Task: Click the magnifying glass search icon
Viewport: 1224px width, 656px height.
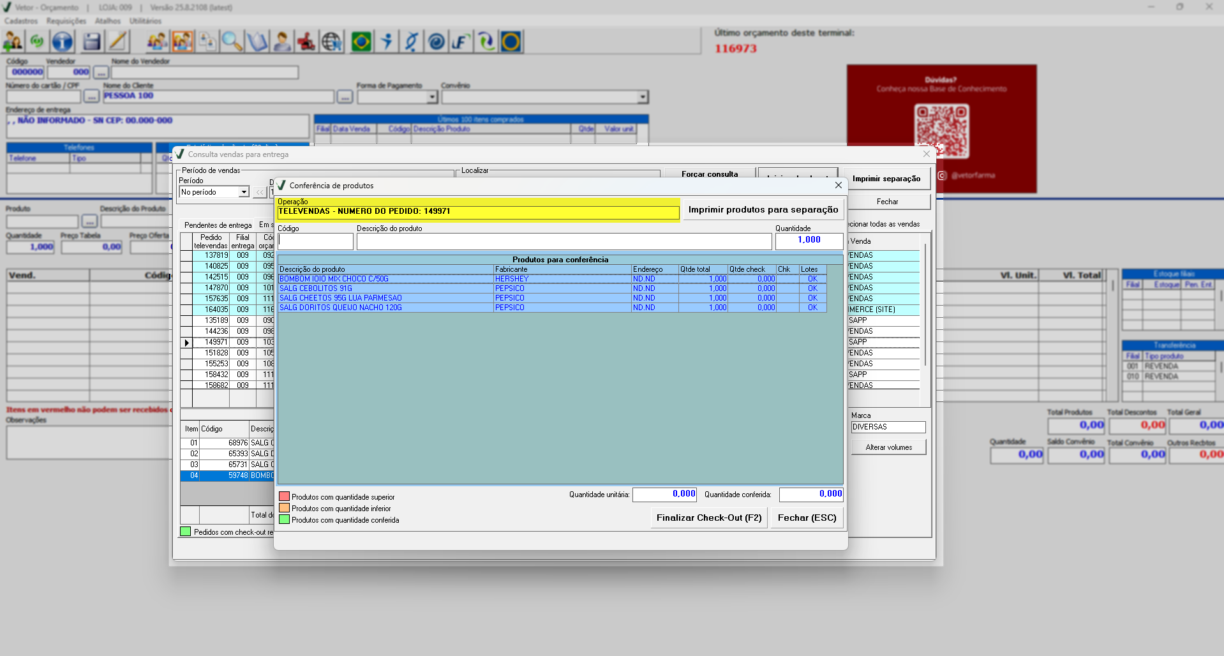Action: click(x=232, y=42)
